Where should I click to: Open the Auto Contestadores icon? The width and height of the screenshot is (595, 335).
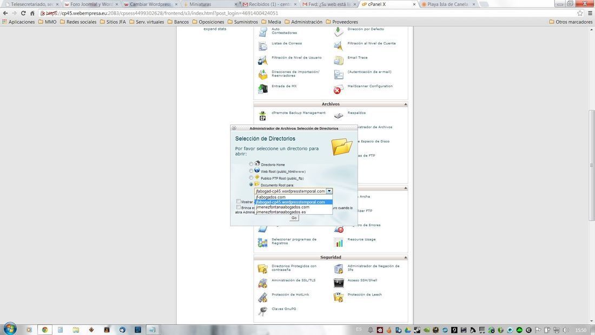(262, 32)
